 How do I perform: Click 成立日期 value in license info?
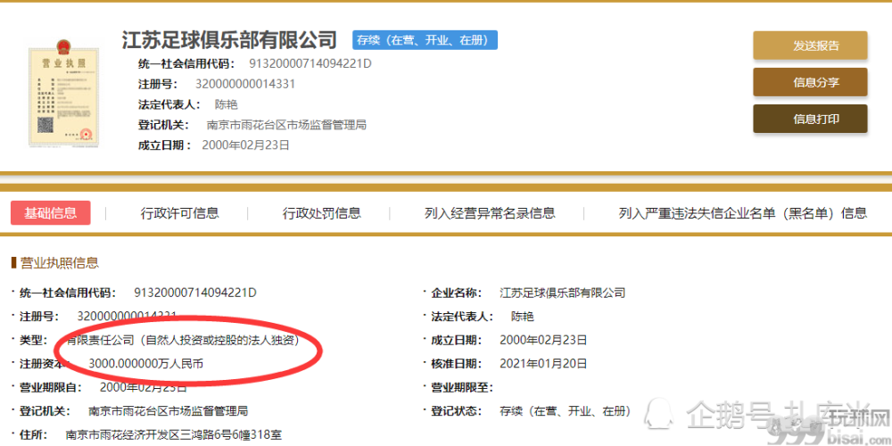pyautogui.click(x=543, y=340)
